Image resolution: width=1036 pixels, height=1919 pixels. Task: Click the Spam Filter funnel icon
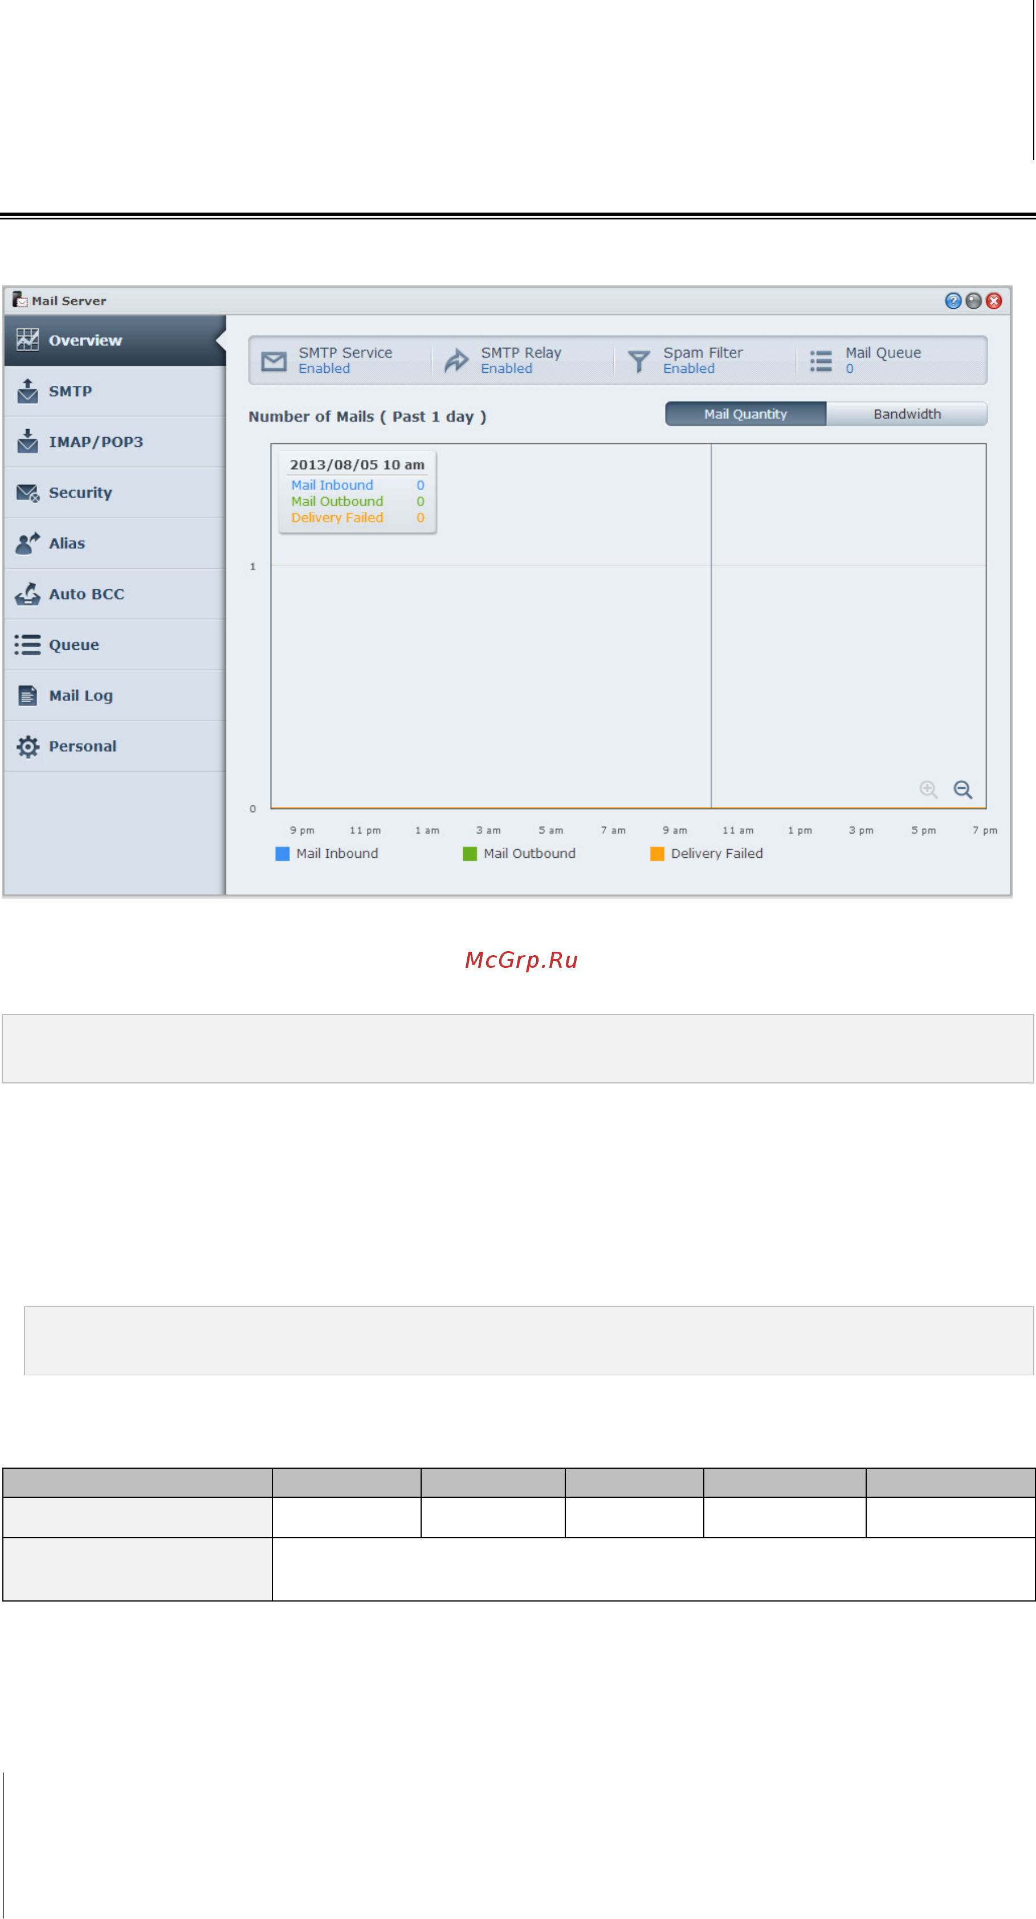(639, 361)
